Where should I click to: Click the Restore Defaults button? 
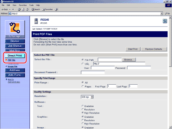coord(154,49)
